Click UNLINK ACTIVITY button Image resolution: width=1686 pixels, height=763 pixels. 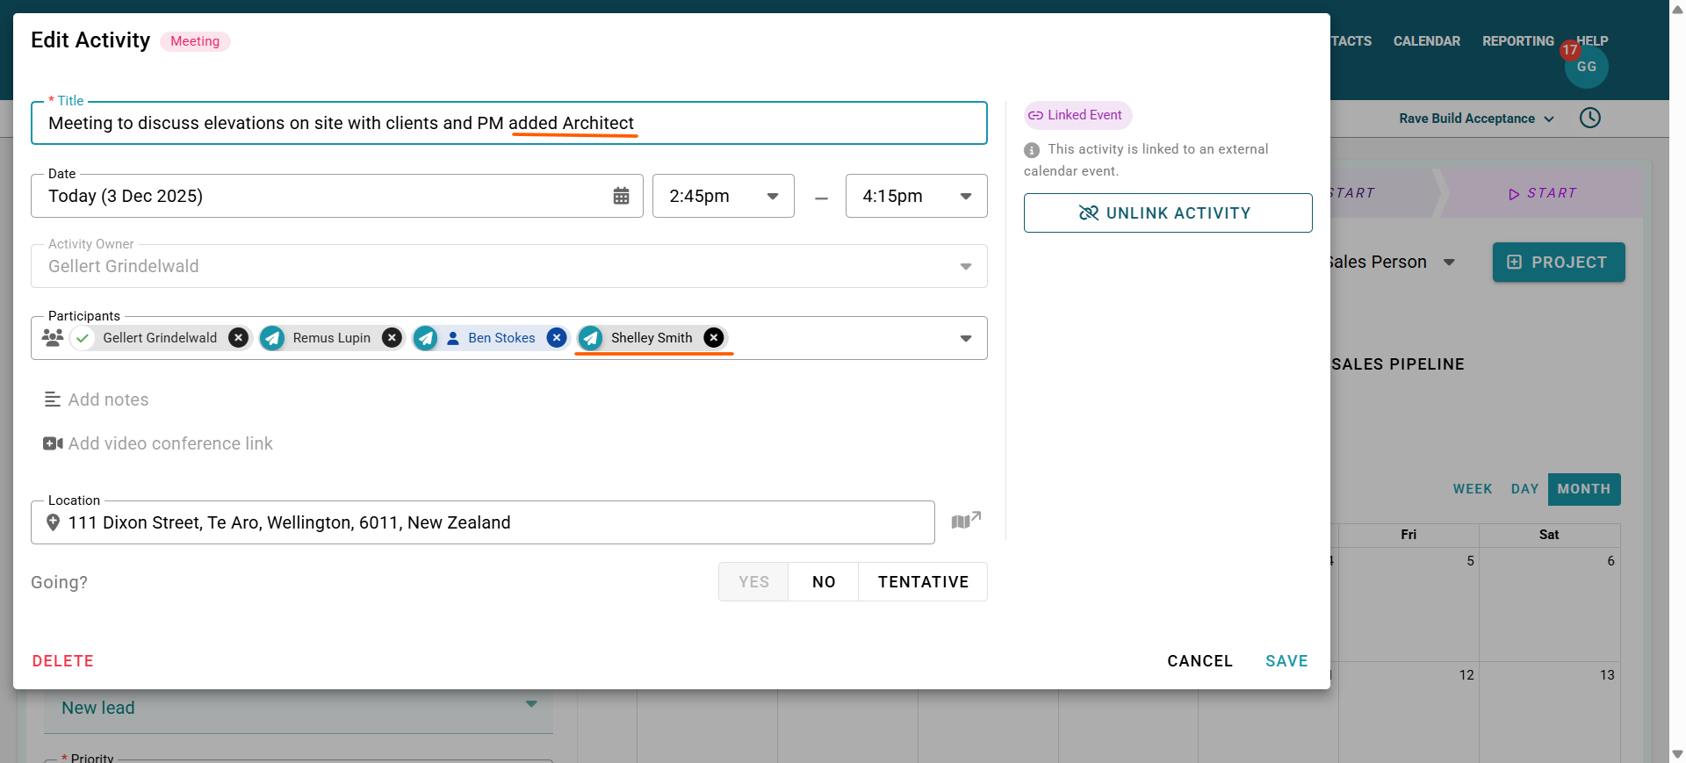(x=1168, y=213)
